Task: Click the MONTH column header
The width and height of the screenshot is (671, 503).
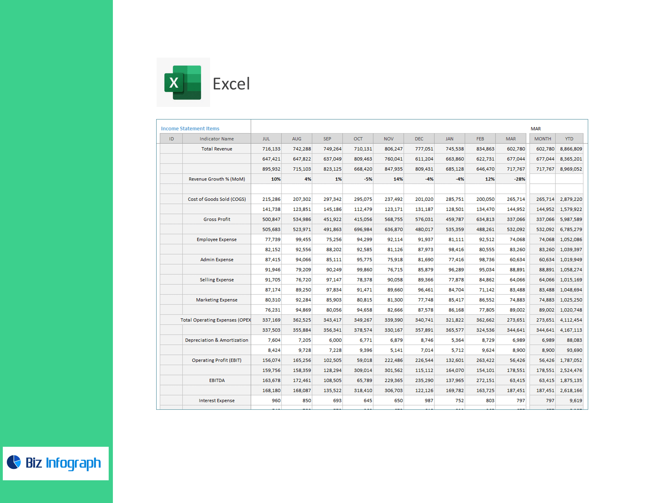Action: 542,139
